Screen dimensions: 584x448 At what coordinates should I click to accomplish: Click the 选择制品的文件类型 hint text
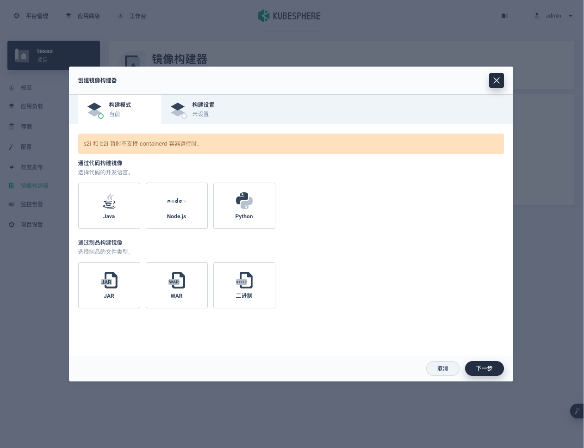106,252
